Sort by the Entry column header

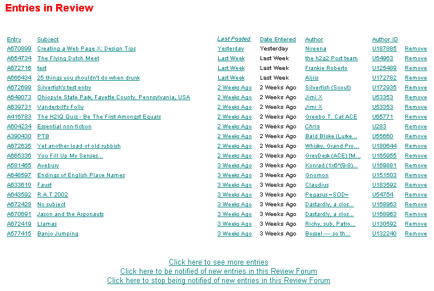coord(14,40)
